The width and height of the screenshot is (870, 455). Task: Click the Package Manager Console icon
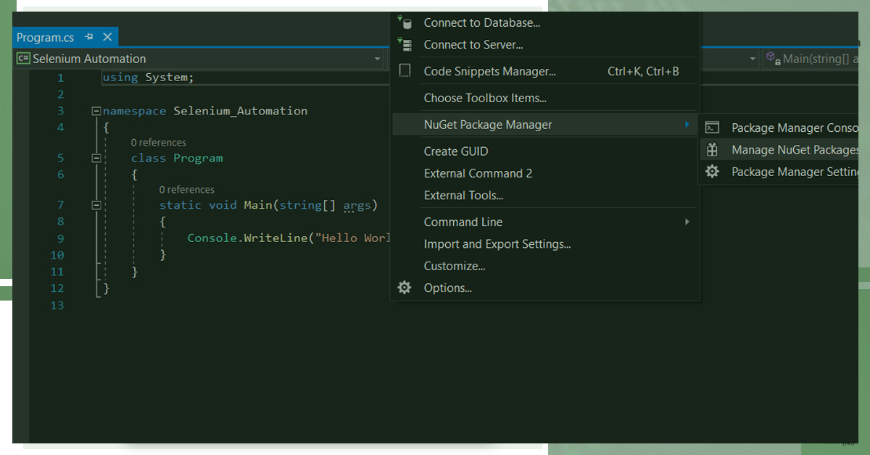pyautogui.click(x=713, y=128)
